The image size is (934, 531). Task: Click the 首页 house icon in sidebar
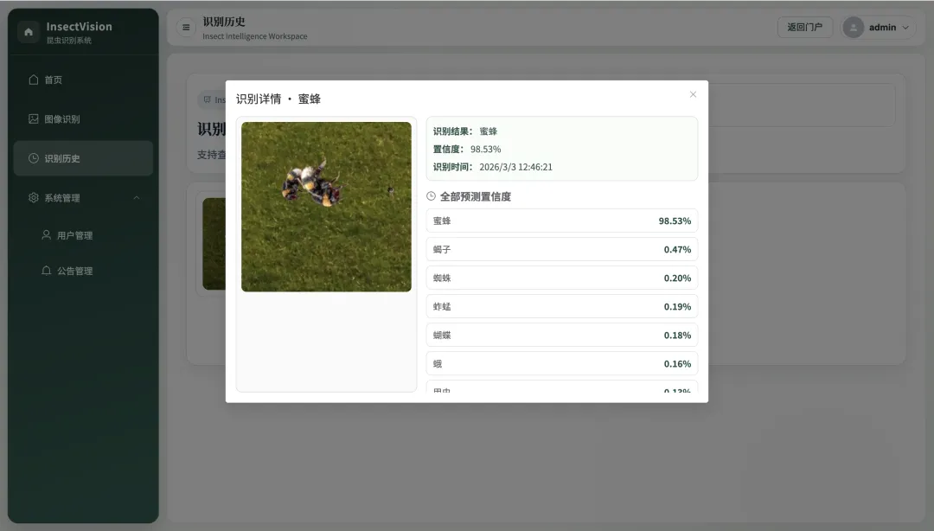pyautogui.click(x=34, y=80)
